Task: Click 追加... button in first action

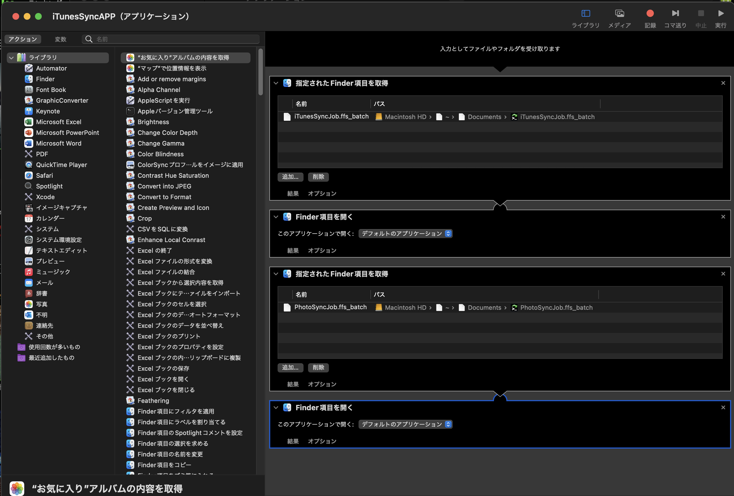Action: coord(290,177)
